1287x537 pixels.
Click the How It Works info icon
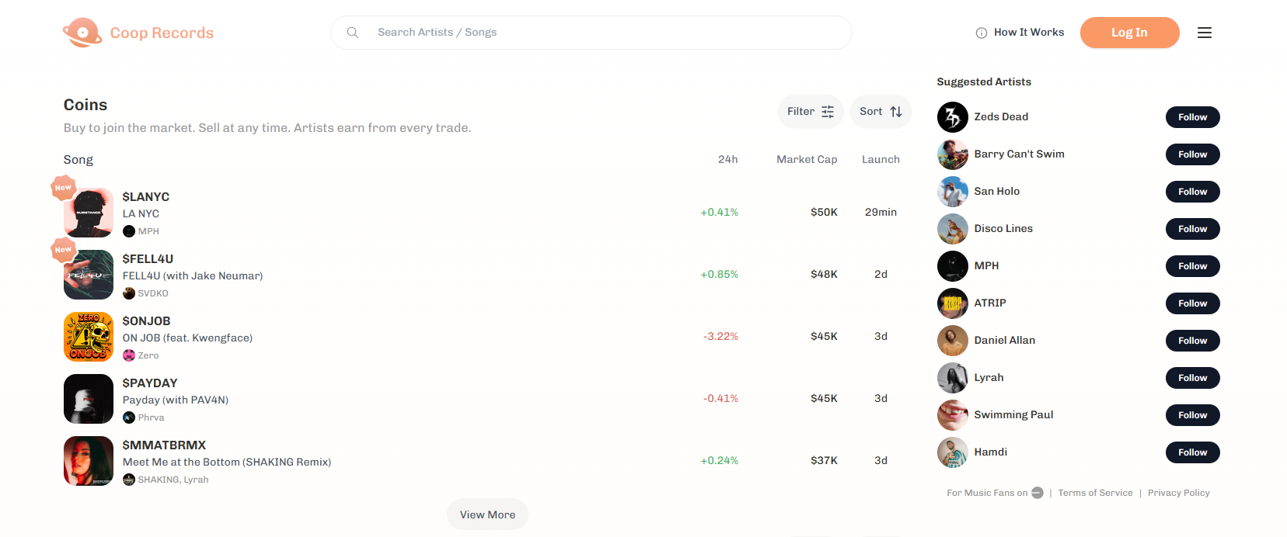point(981,33)
